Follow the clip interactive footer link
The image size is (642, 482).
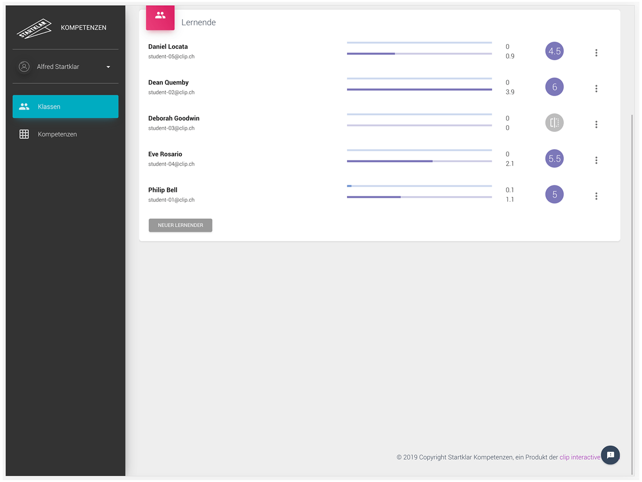click(x=580, y=457)
